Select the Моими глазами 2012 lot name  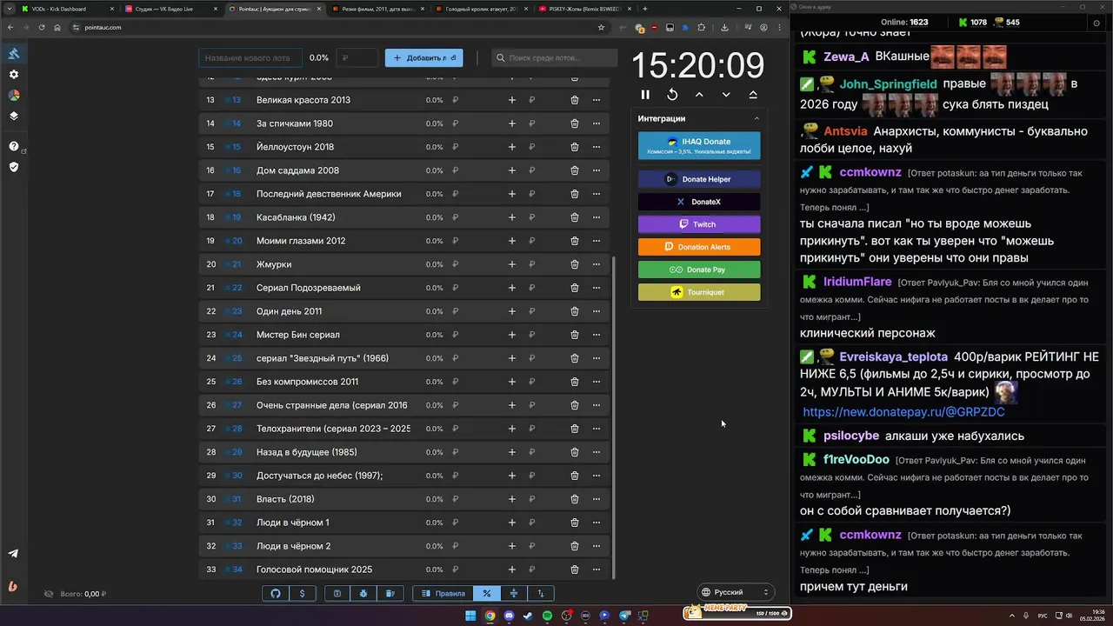click(x=301, y=241)
